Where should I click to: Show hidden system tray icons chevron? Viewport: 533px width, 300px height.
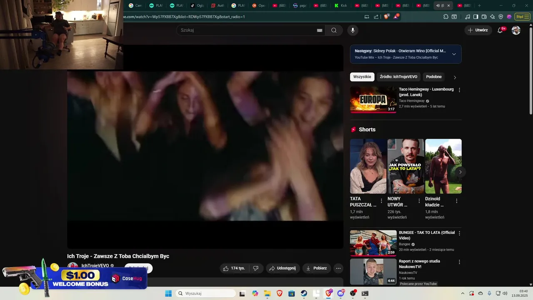[x=462, y=293]
